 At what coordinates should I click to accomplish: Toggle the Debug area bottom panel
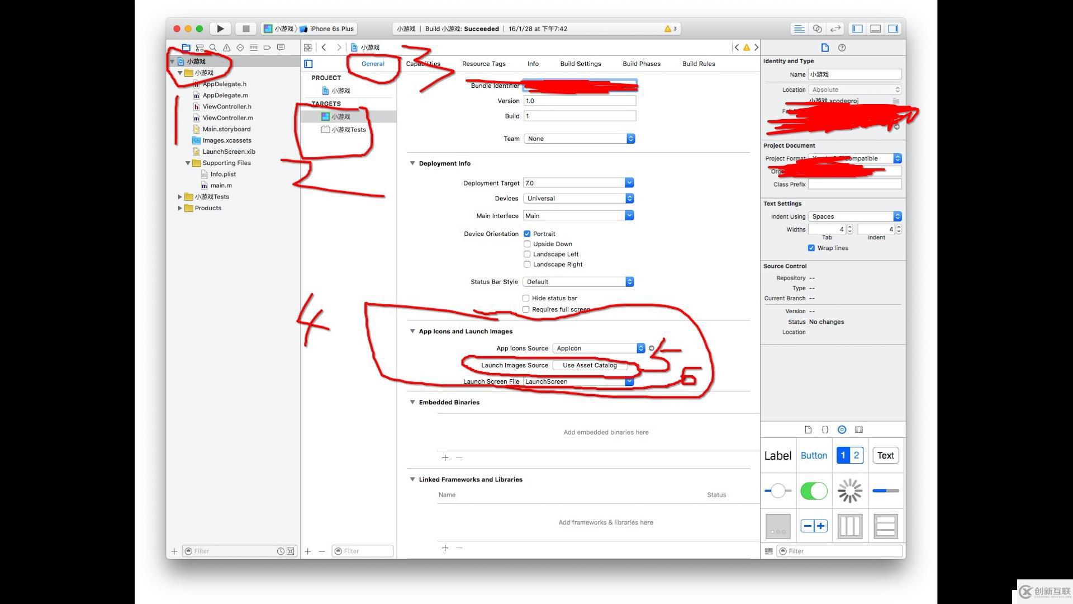pyautogui.click(x=876, y=29)
